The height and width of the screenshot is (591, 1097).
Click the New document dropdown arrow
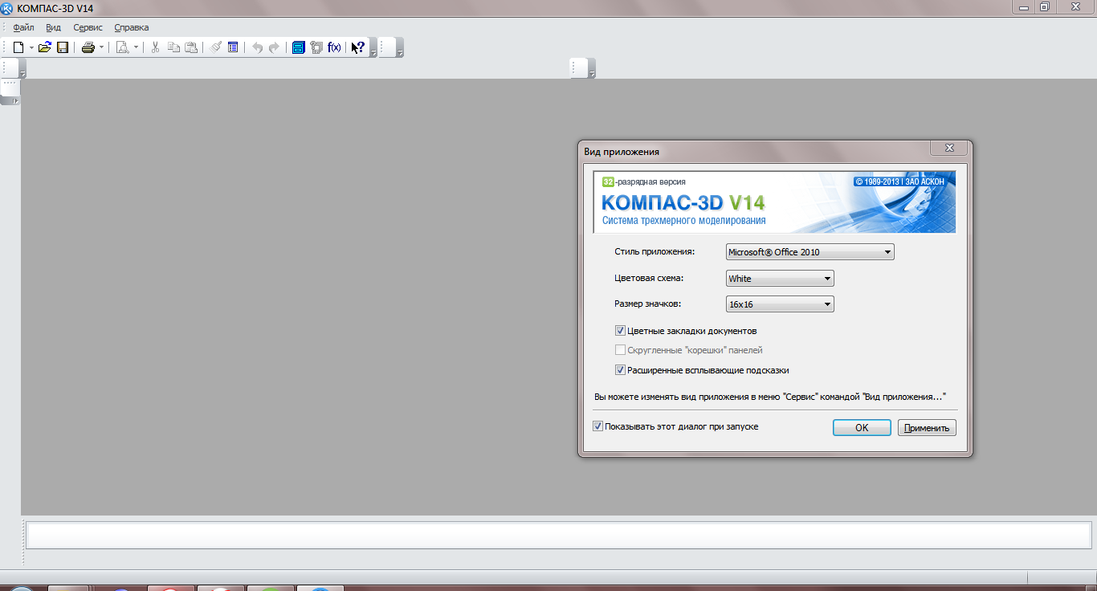coord(31,47)
